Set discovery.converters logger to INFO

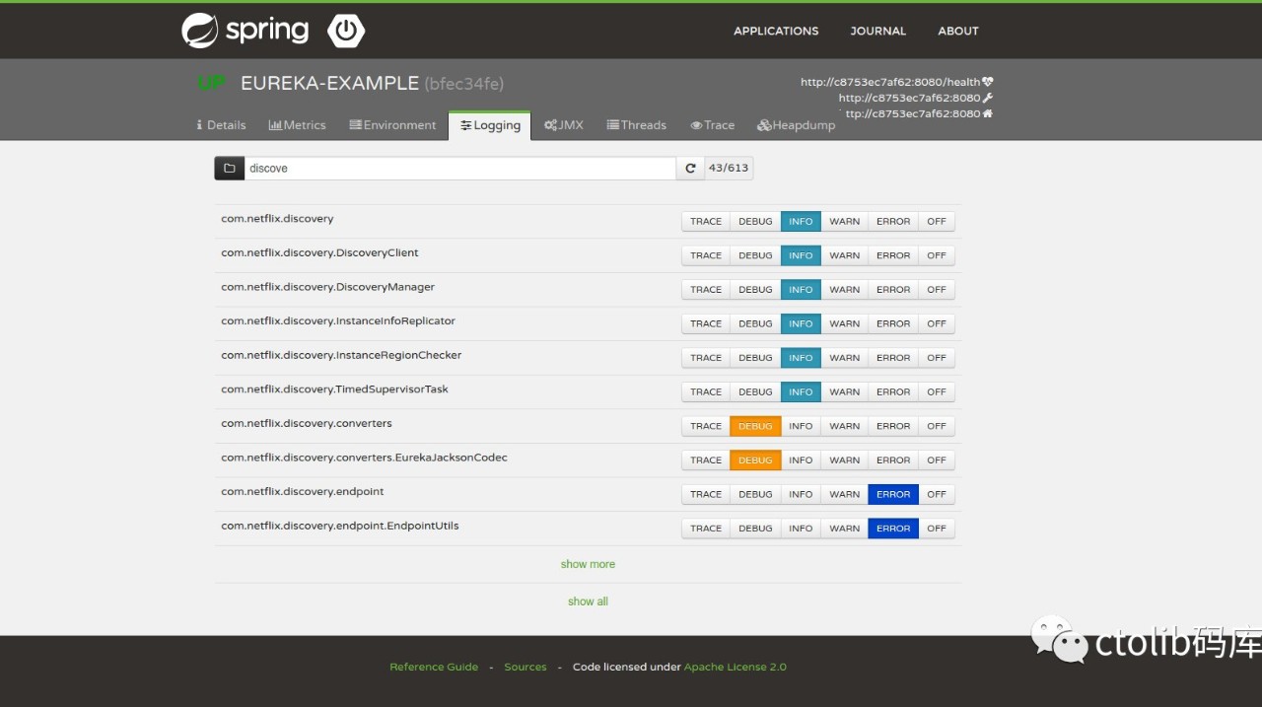point(801,426)
